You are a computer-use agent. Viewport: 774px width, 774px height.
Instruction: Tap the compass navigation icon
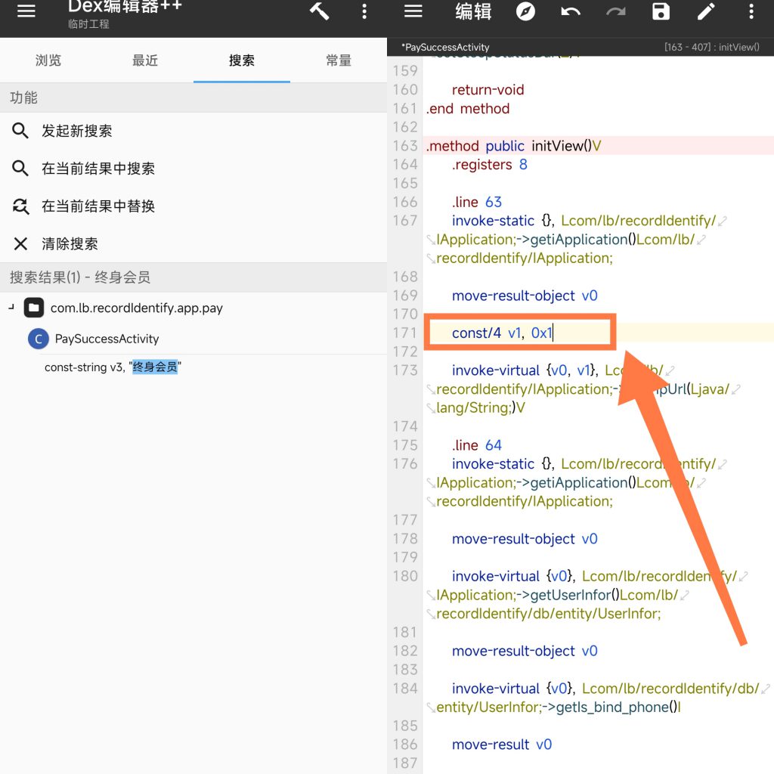[x=525, y=11]
